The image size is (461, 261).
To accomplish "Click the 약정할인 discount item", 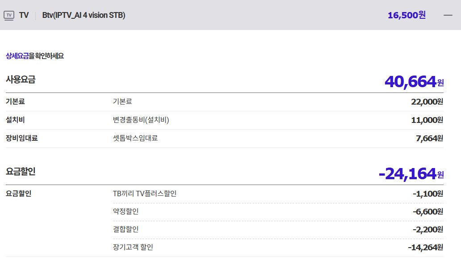I will click(x=126, y=211).
